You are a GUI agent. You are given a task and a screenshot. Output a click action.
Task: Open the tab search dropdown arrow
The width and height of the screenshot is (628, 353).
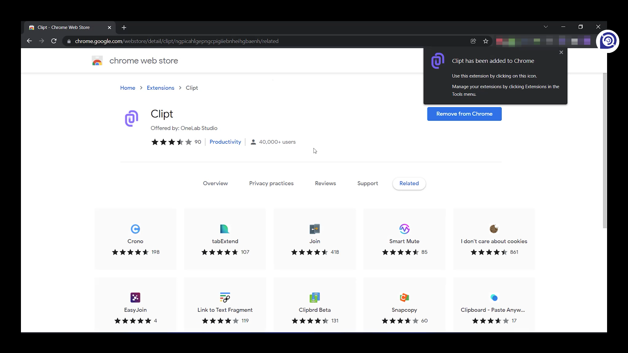click(x=546, y=27)
